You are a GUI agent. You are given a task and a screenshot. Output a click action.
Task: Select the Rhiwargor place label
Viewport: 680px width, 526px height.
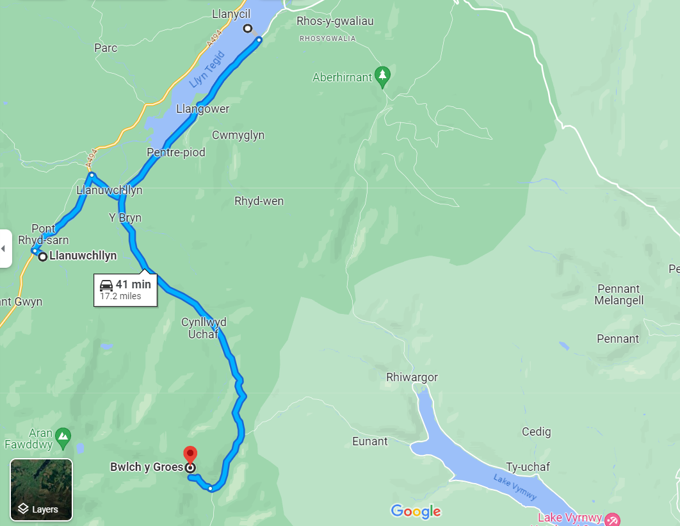(412, 377)
